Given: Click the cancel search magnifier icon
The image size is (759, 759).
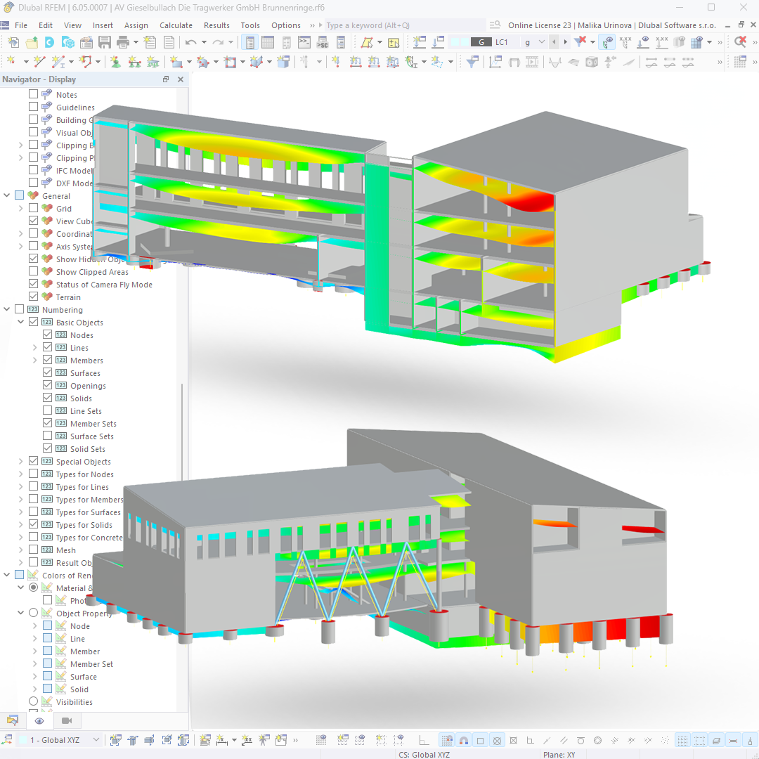Looking at the screenshot, I should pos(740,43).
